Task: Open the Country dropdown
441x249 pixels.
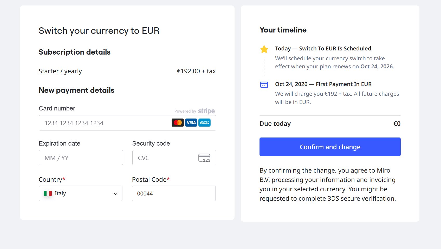Action: point(81,193)
